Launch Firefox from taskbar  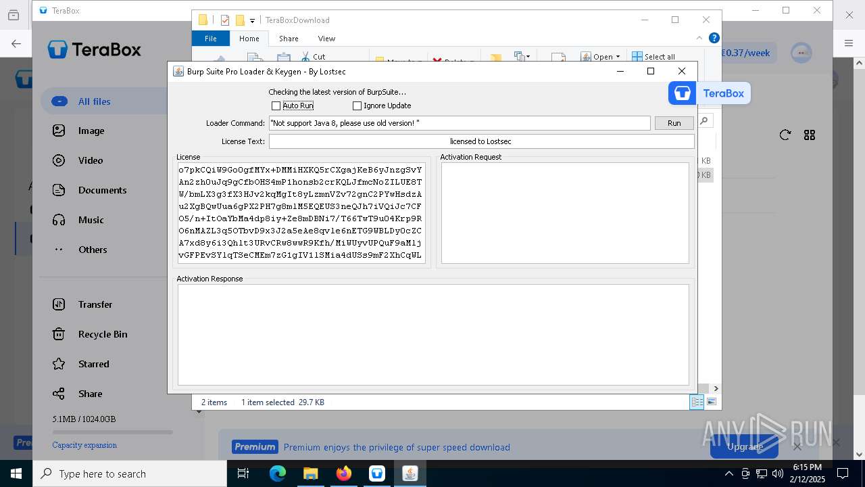[343, 473]
